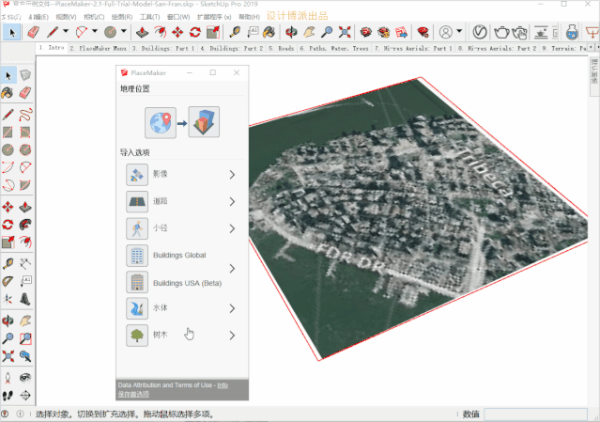Open the Arc tool dropdown arrow
The image size is (600, 422).
click(x=95, y=31)
